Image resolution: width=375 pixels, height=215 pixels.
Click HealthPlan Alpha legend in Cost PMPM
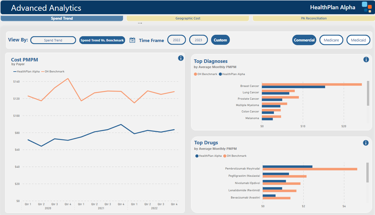tap(26, 71)
